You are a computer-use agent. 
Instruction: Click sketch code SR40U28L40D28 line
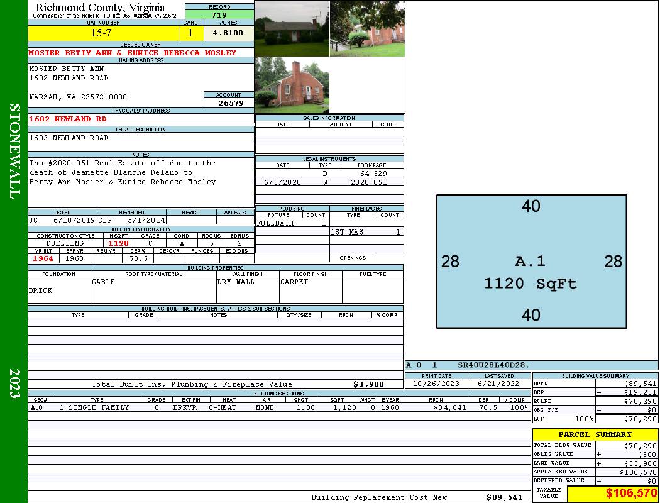click(493, 365)
